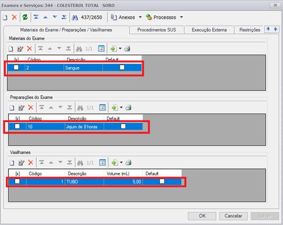Click Volume (mL) column header
The height and width of the screenshot is (225, 283).
pos(123,174)
